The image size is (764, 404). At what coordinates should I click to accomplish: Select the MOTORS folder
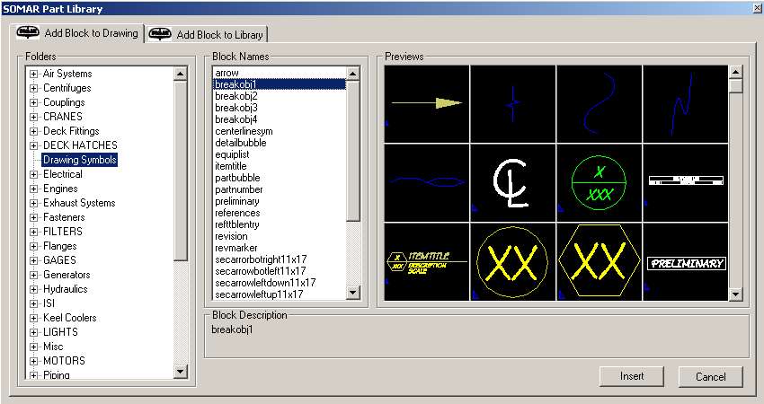tap(64, 361)
